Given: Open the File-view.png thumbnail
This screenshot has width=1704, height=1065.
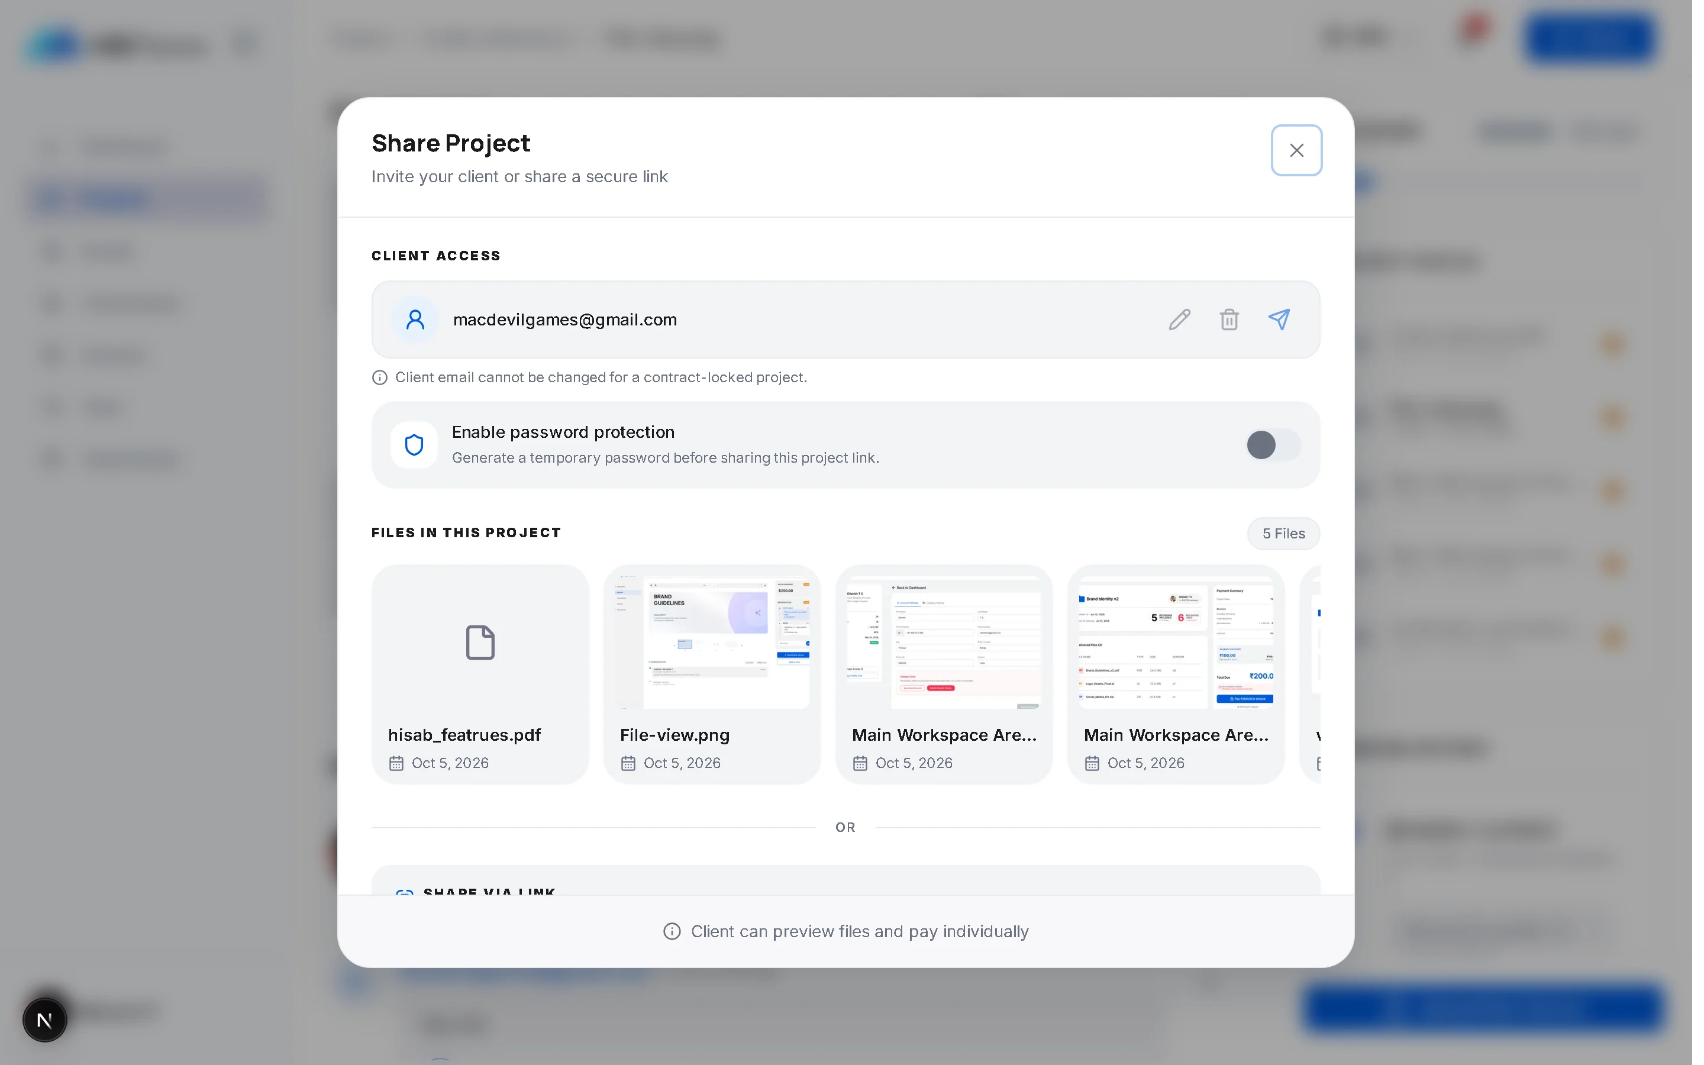Looking at the screenshot, I should pyautogui.click(x=712, y=643).
